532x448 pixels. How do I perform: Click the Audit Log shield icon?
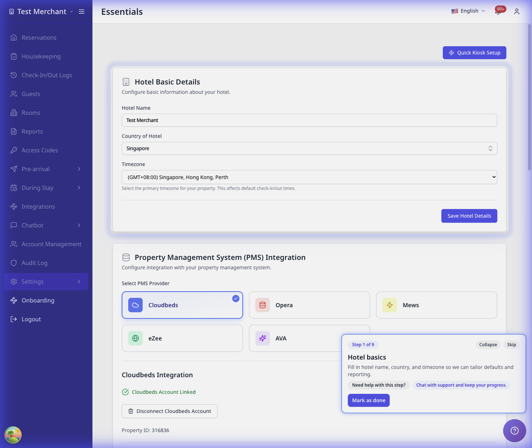click(13, 263)
